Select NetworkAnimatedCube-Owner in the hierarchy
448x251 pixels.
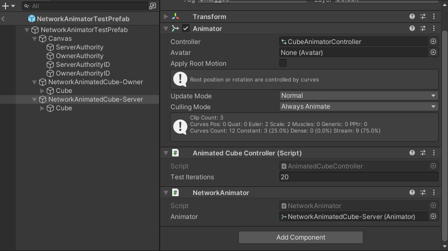pos(95,82)
